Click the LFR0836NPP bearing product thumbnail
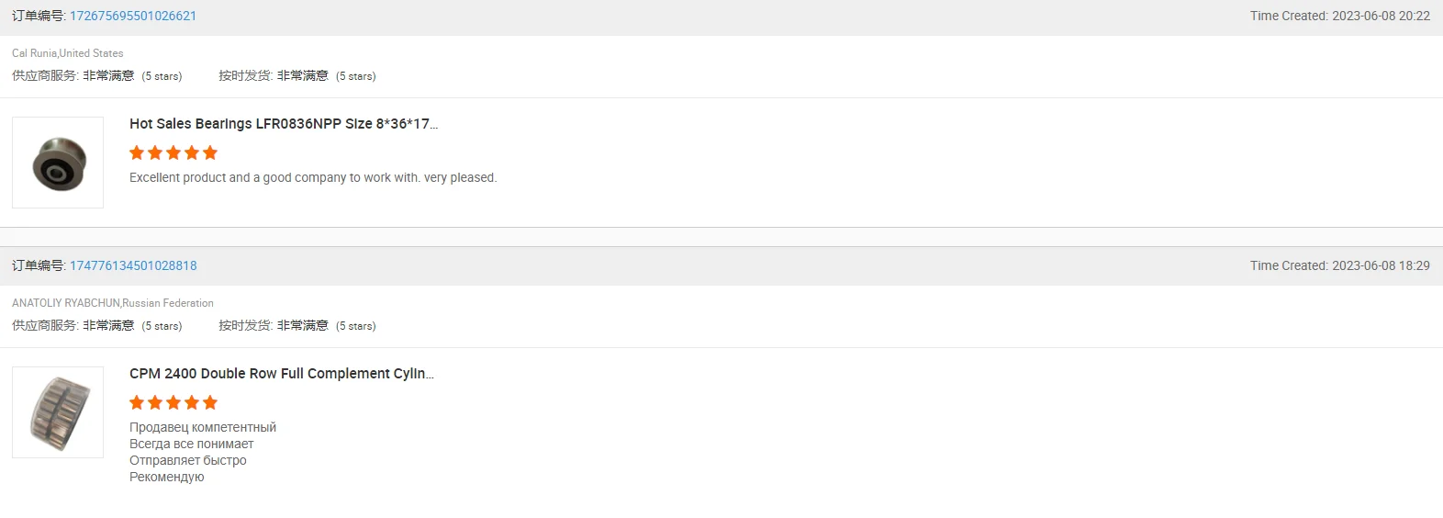1443x518 pixels. [58, 163]
